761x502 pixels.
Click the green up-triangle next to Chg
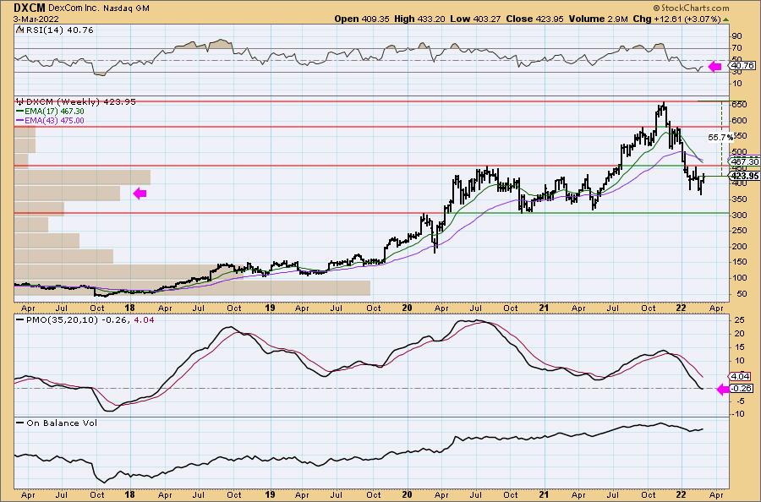click(725, 19)
